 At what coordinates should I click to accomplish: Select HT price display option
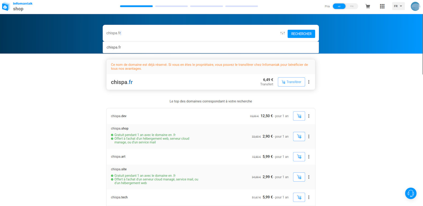[339, 6]
